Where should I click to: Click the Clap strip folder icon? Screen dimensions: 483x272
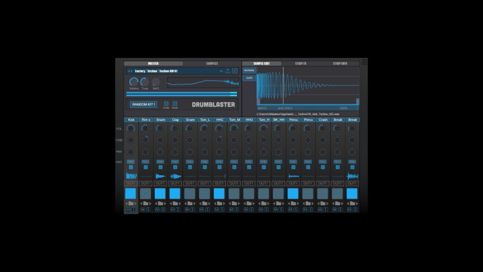click(x=175, y=204)
